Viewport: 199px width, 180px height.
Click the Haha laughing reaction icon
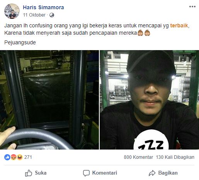click(20, 157)
